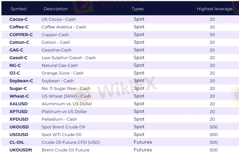Select the XAUSD-like XALUSD aluminium symbol
Viewport: 239px width, 153px height.
(19, 104)
